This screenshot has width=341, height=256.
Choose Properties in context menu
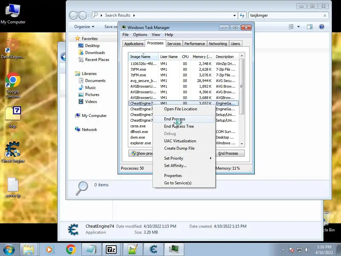184,176
